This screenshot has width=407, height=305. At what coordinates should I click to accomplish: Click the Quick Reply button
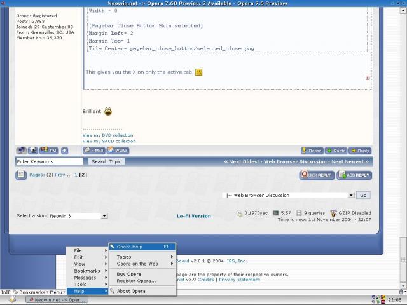click(317, 175)
